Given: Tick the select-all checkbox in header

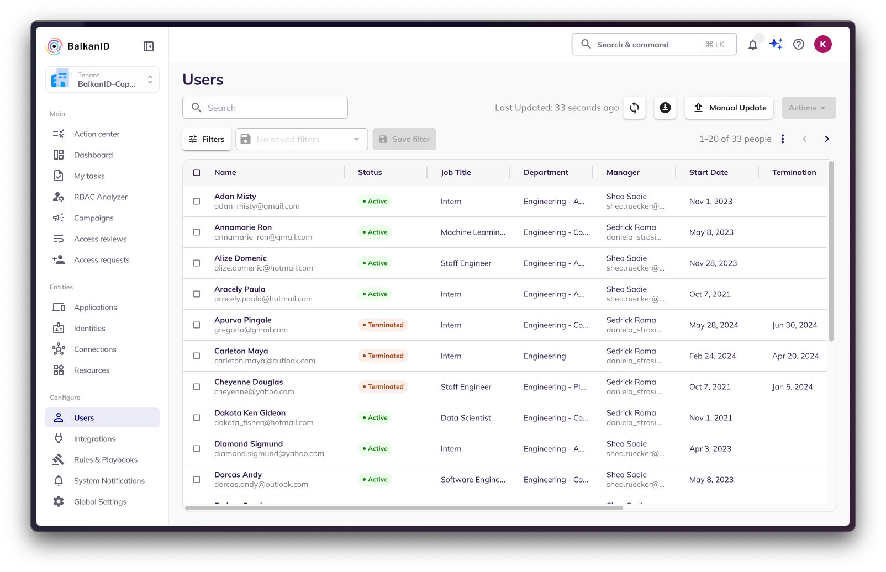Looking at the screenshot, I should [197, 172].
